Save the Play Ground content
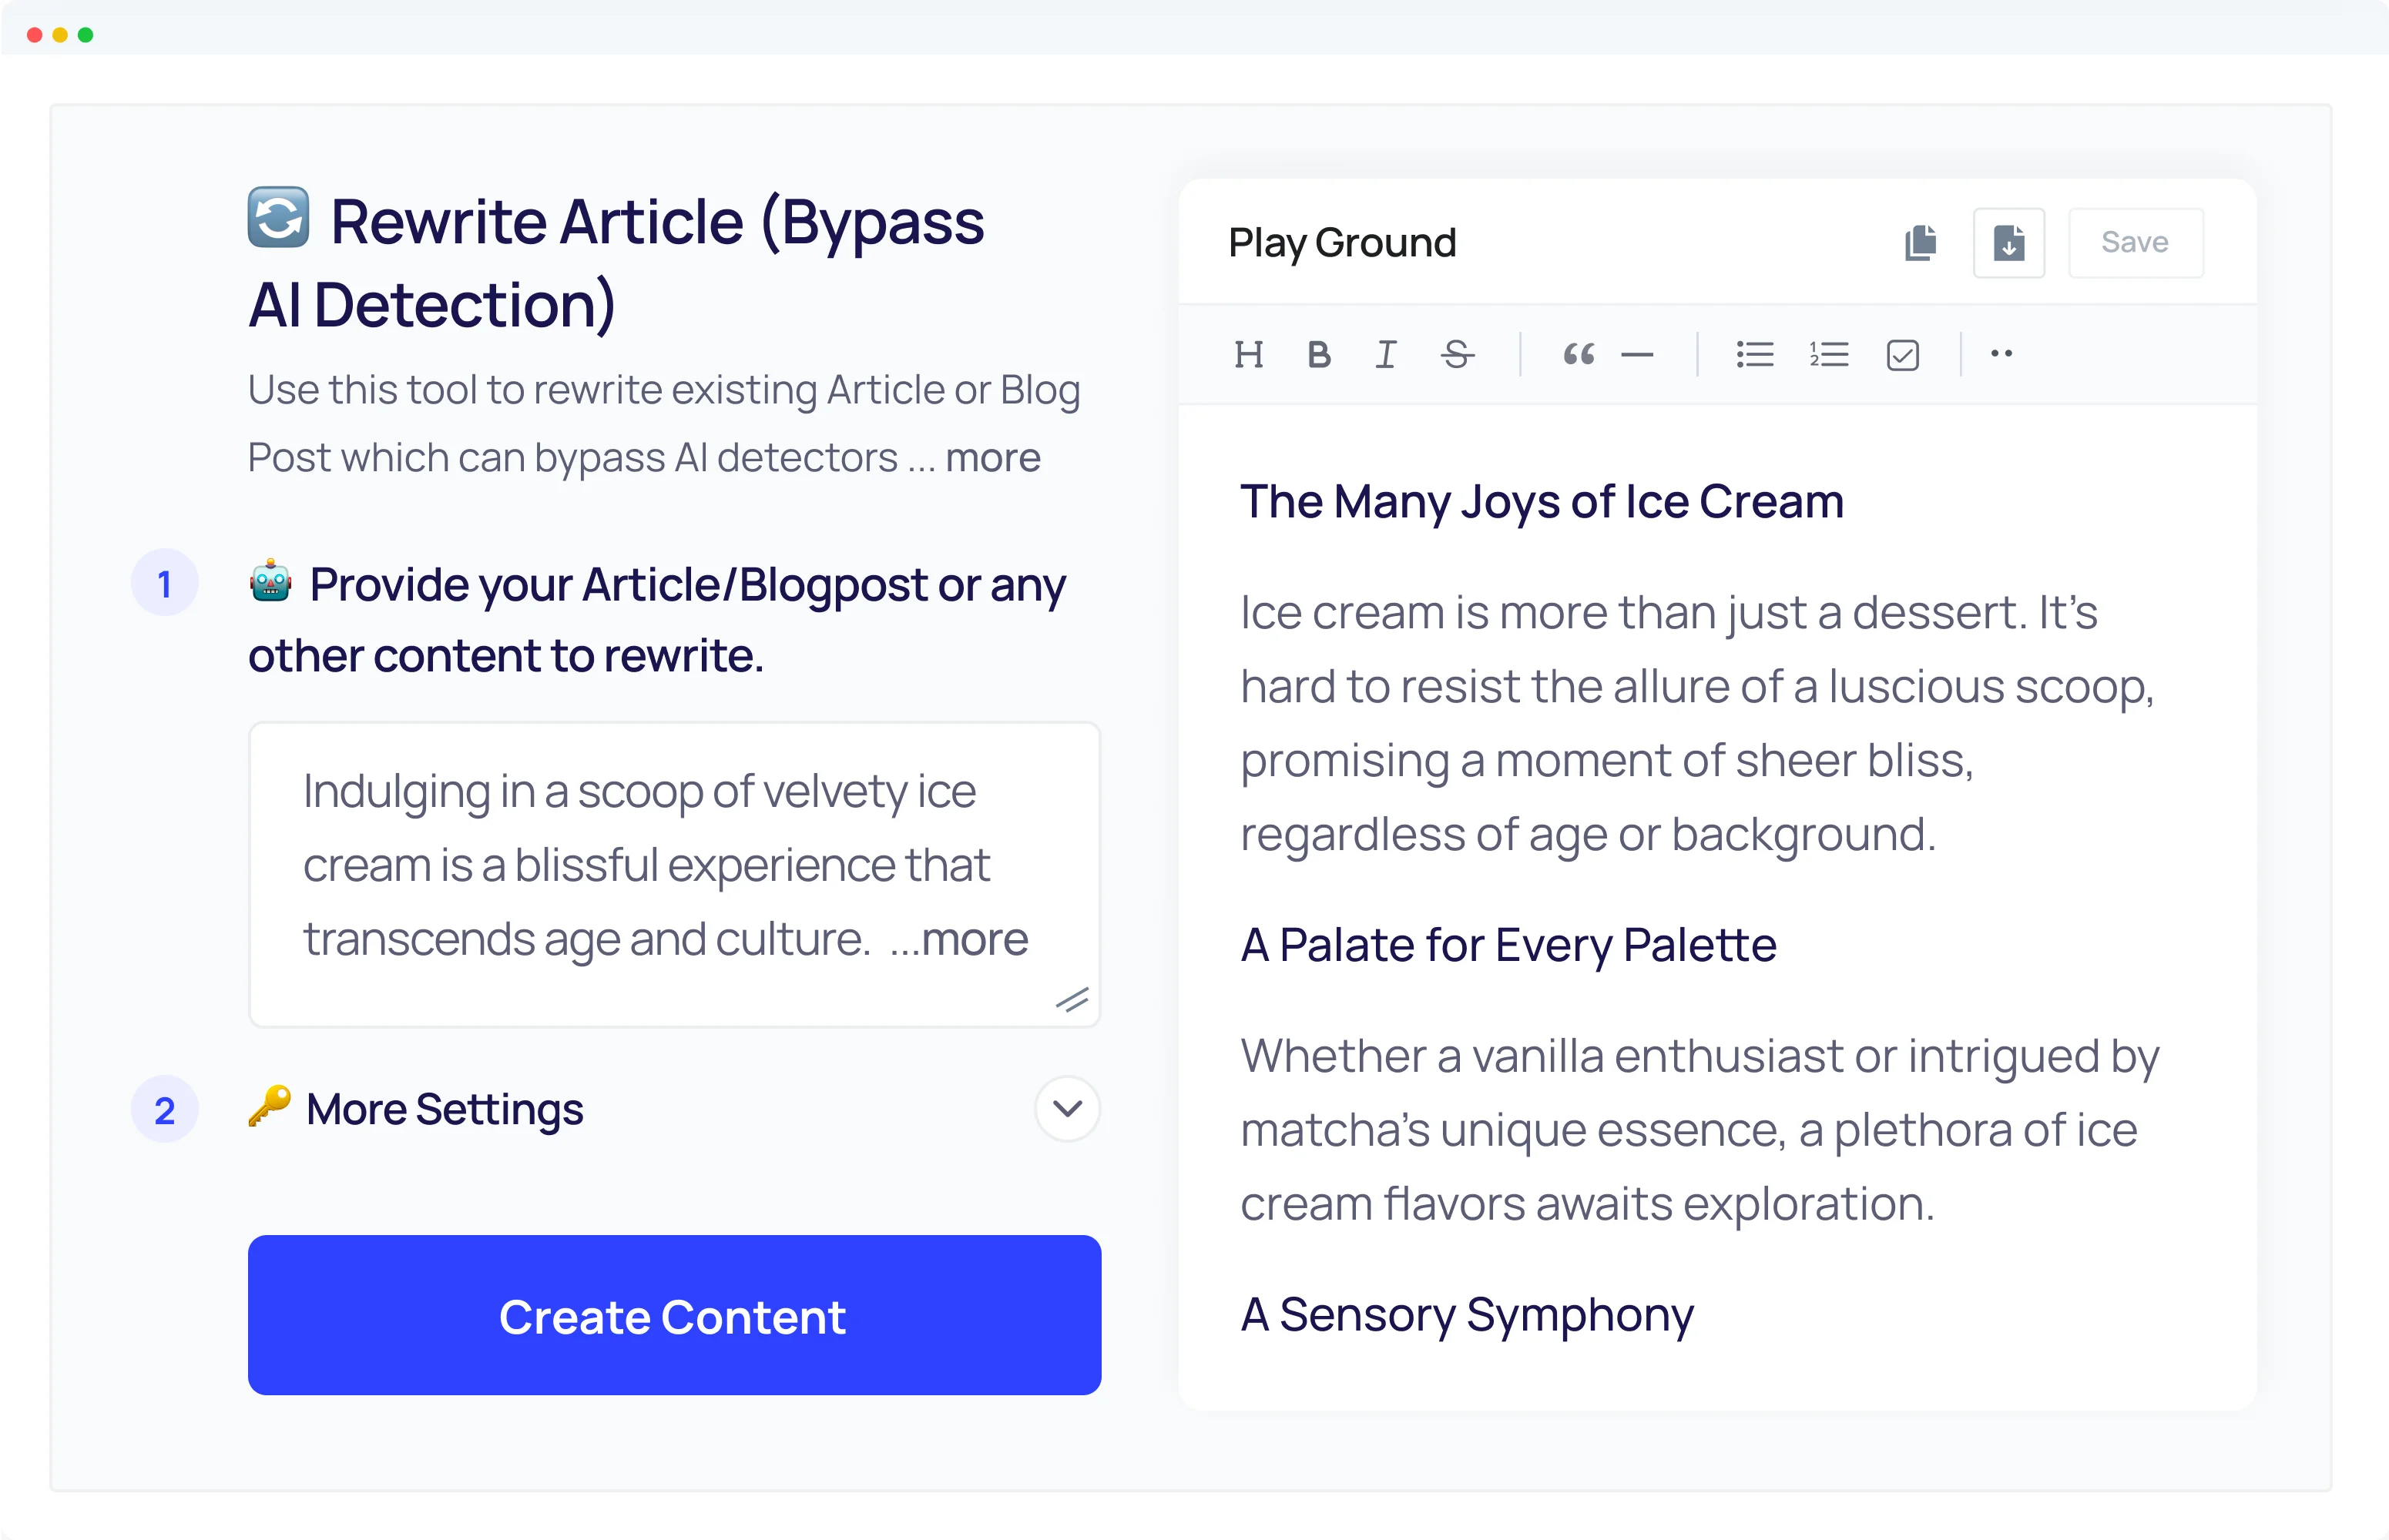This screenshot has width=2389, height=1540. tap(2135, 242)
